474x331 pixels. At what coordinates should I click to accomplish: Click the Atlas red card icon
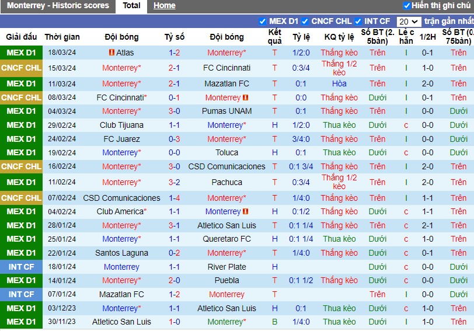click(111, 53)
